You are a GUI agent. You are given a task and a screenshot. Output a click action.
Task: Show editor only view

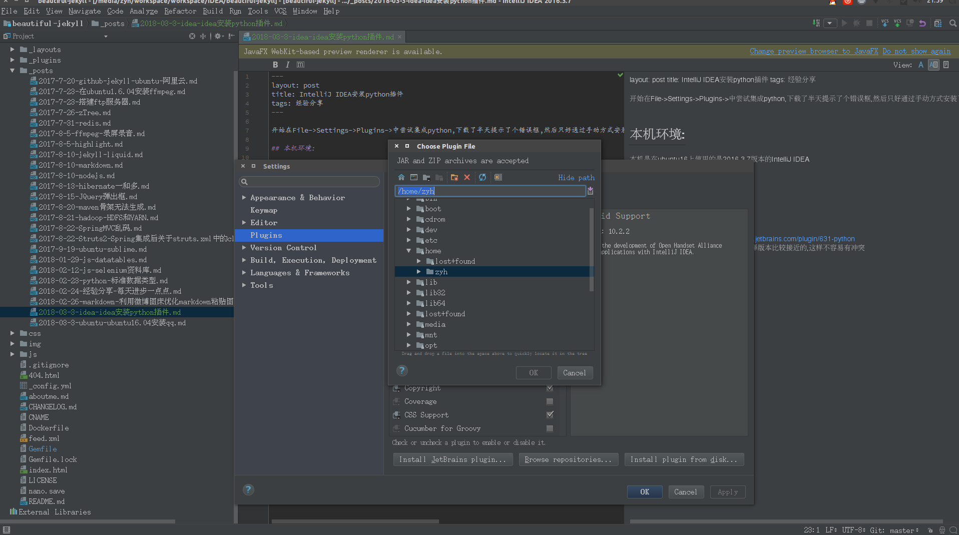(920, 65)
